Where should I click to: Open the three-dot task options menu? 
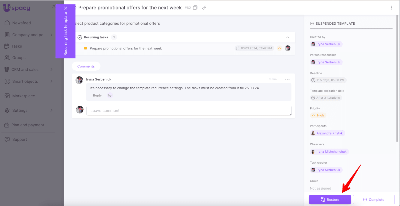[391, 8]
